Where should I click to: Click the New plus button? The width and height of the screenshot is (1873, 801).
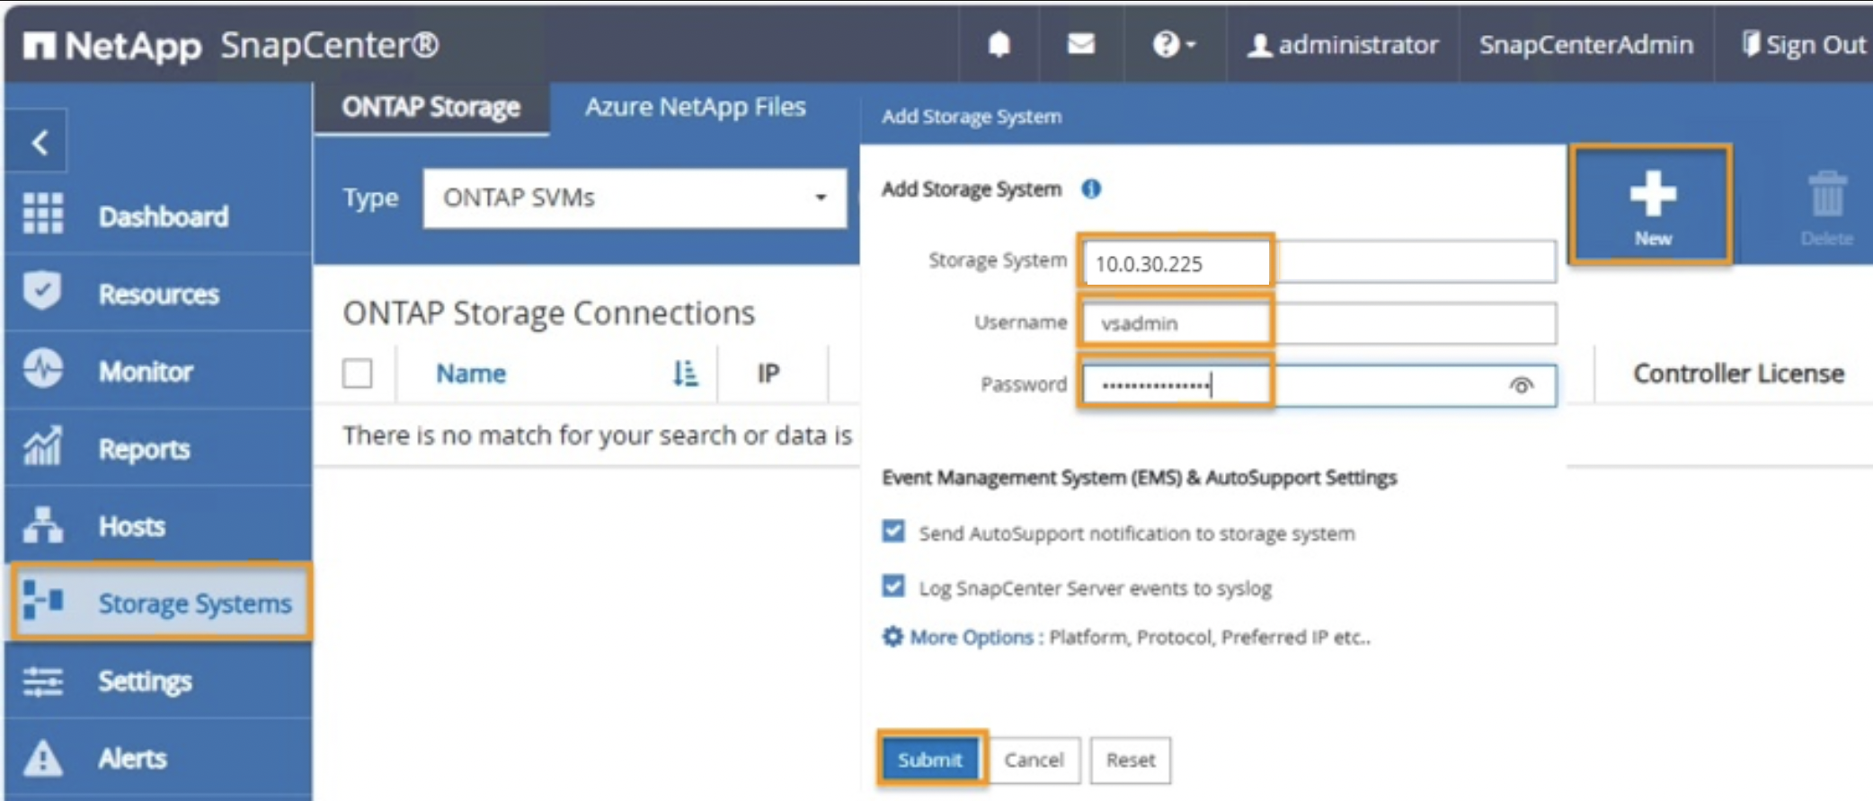(1651, 206)
